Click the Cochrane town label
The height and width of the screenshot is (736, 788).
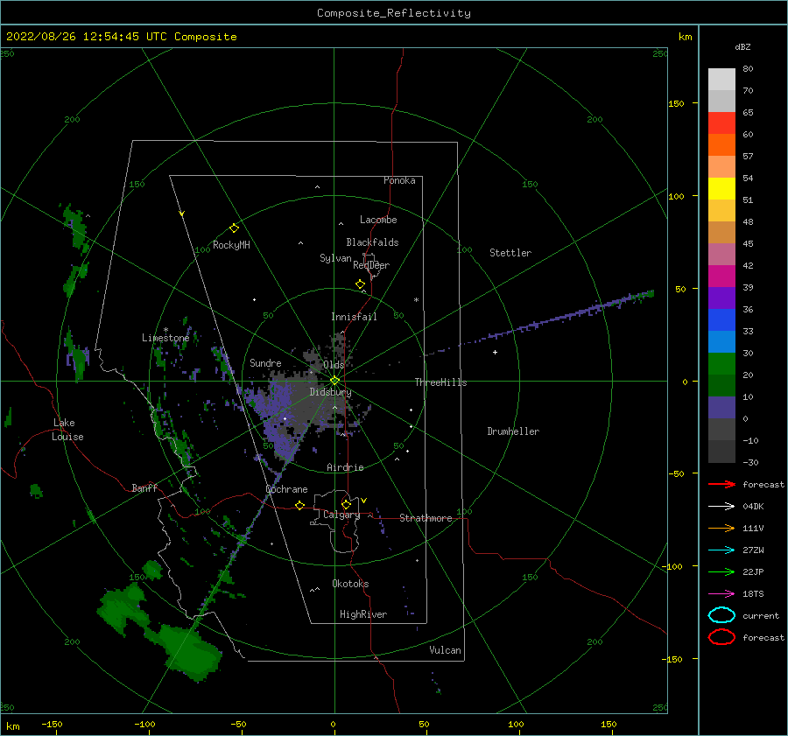pyautogui.click(x=286, y=489)
